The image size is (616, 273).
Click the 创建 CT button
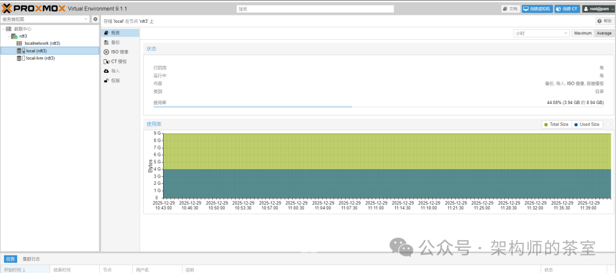pos(568,9)
